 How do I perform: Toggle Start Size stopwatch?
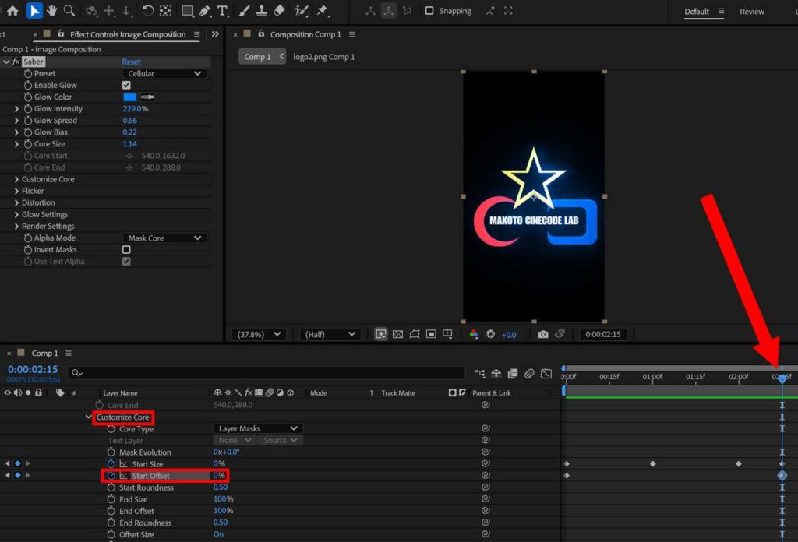(111, 463)
